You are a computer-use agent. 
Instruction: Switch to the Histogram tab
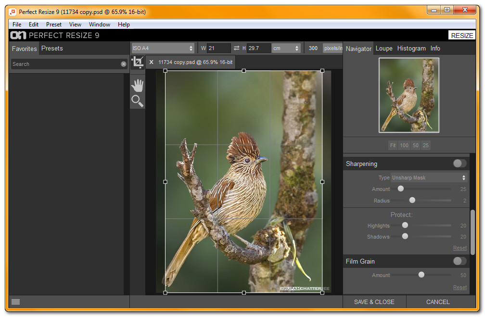411,48
